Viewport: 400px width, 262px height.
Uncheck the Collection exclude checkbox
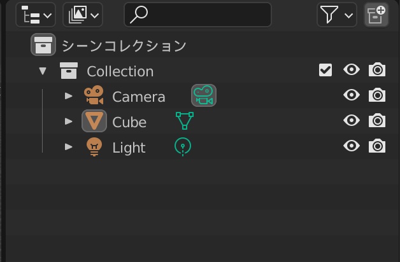[x=325, y=70]
